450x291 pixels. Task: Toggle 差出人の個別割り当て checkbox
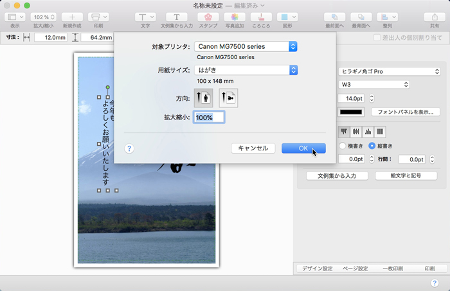[377, 38]
